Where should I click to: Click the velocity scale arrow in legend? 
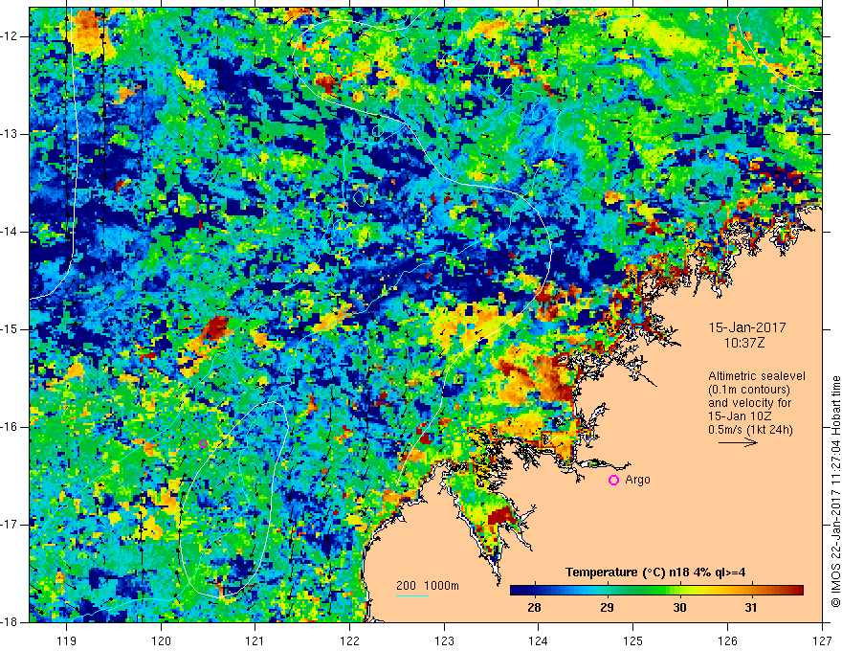(738, 443)
